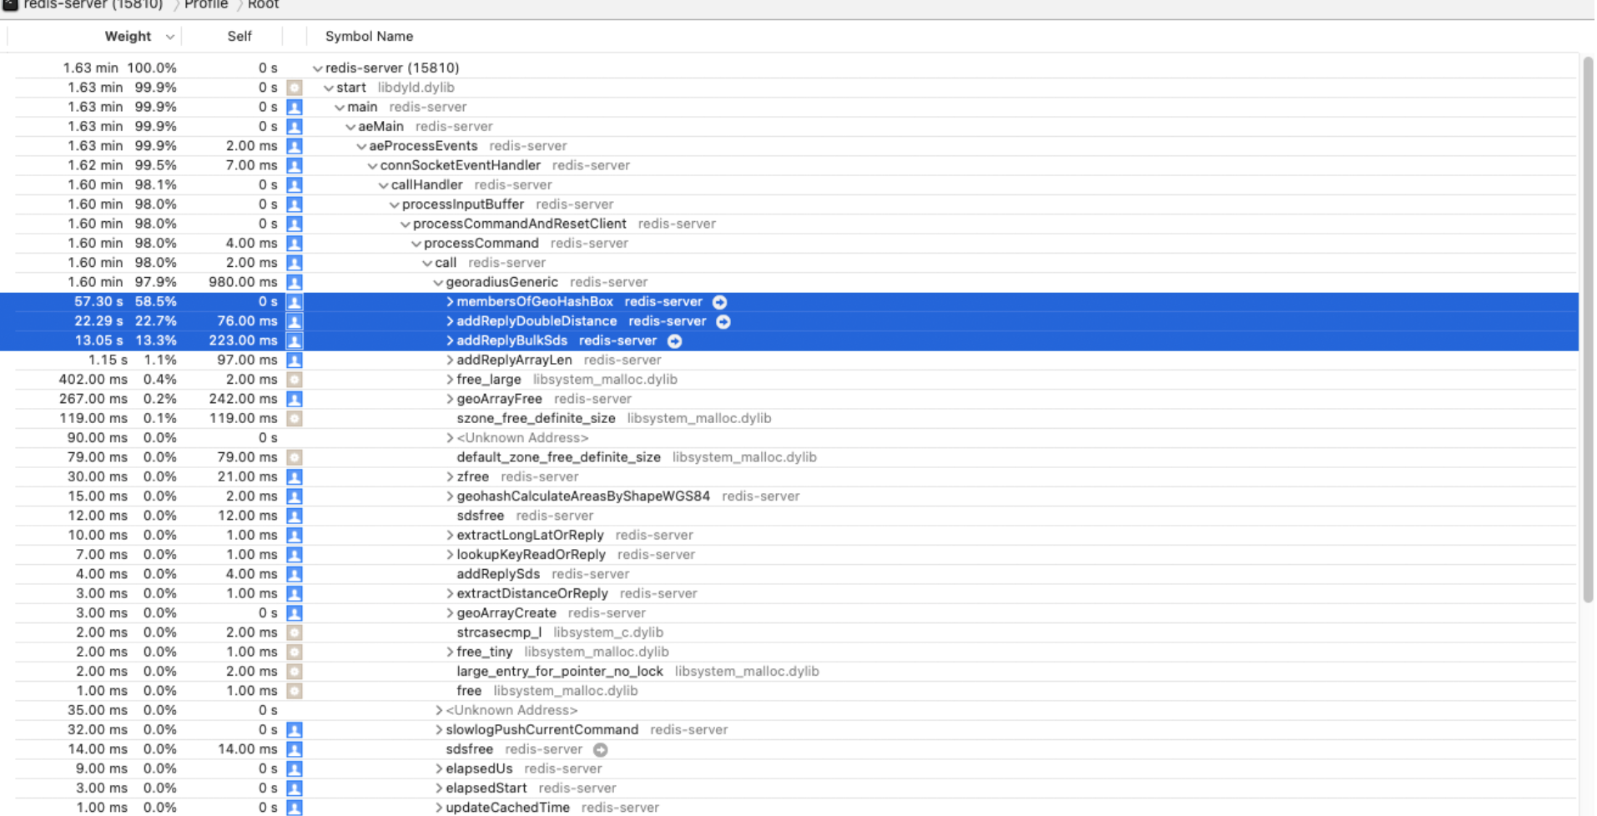The height and width of the screenshot is (816, 1597).
Task: Click Profile in the breadcrumb path
Action: (x=206, y=5)
